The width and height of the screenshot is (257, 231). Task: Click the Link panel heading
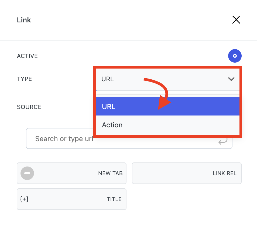point(24,20)
